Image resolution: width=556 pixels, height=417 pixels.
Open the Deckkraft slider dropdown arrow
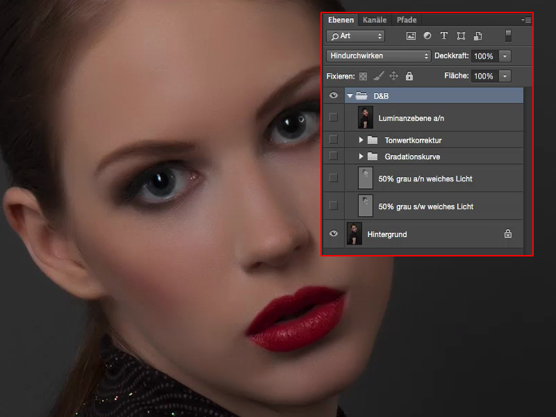[x=505, y=56]
